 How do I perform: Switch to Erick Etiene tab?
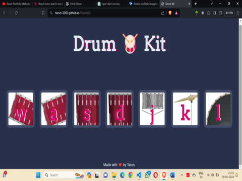(x=80, y=4)
